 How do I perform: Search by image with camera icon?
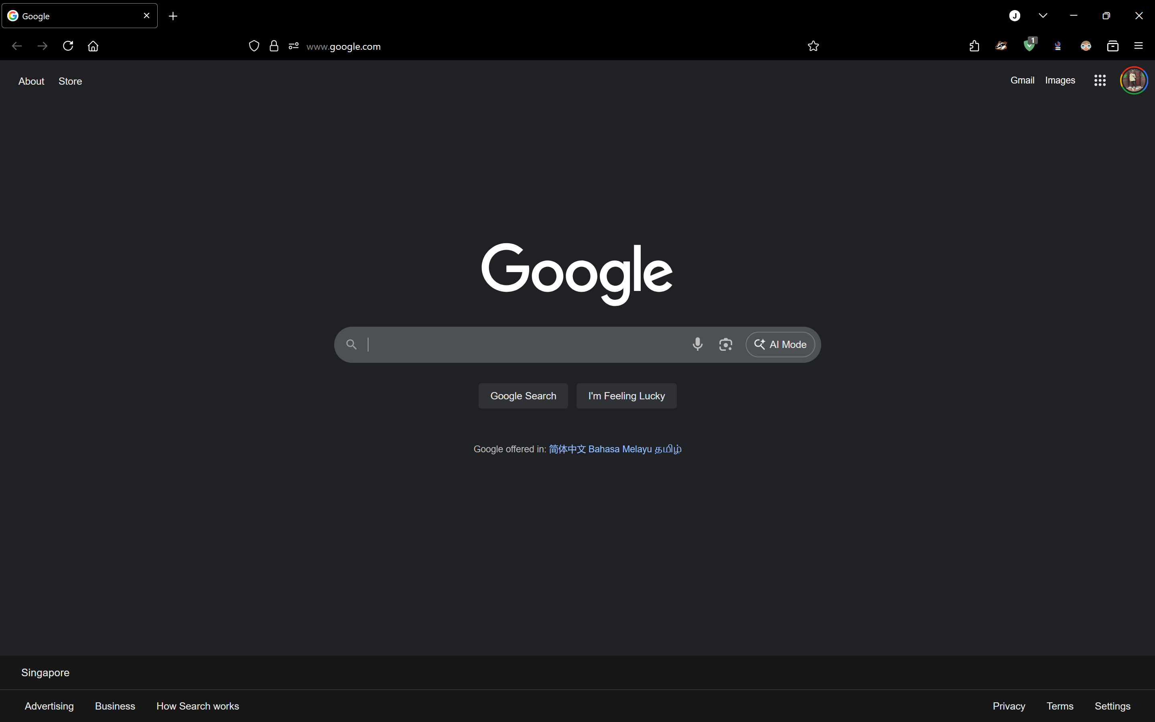pyautogui.click(x=725, y=344)
